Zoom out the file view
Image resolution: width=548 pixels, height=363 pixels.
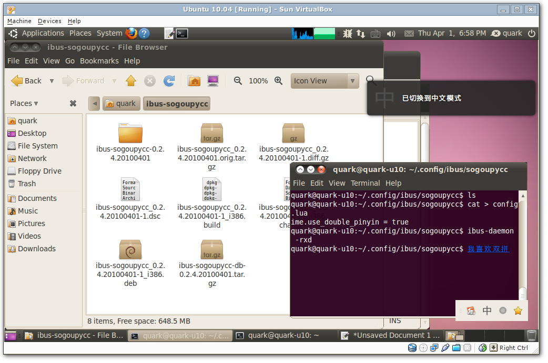pyautogui.click(x=238, y=81)
